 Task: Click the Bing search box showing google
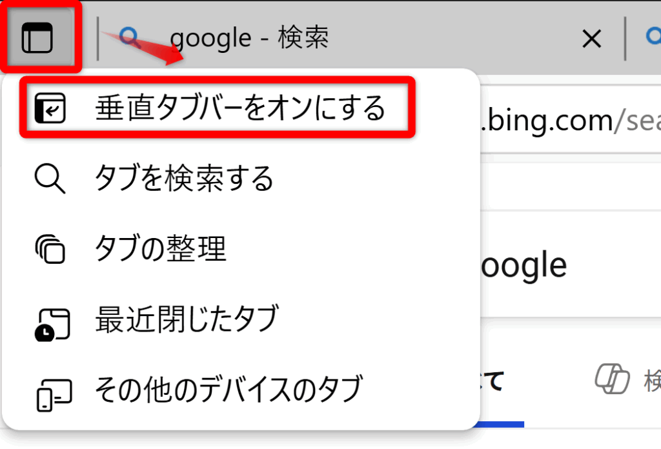tap(571, 264)
